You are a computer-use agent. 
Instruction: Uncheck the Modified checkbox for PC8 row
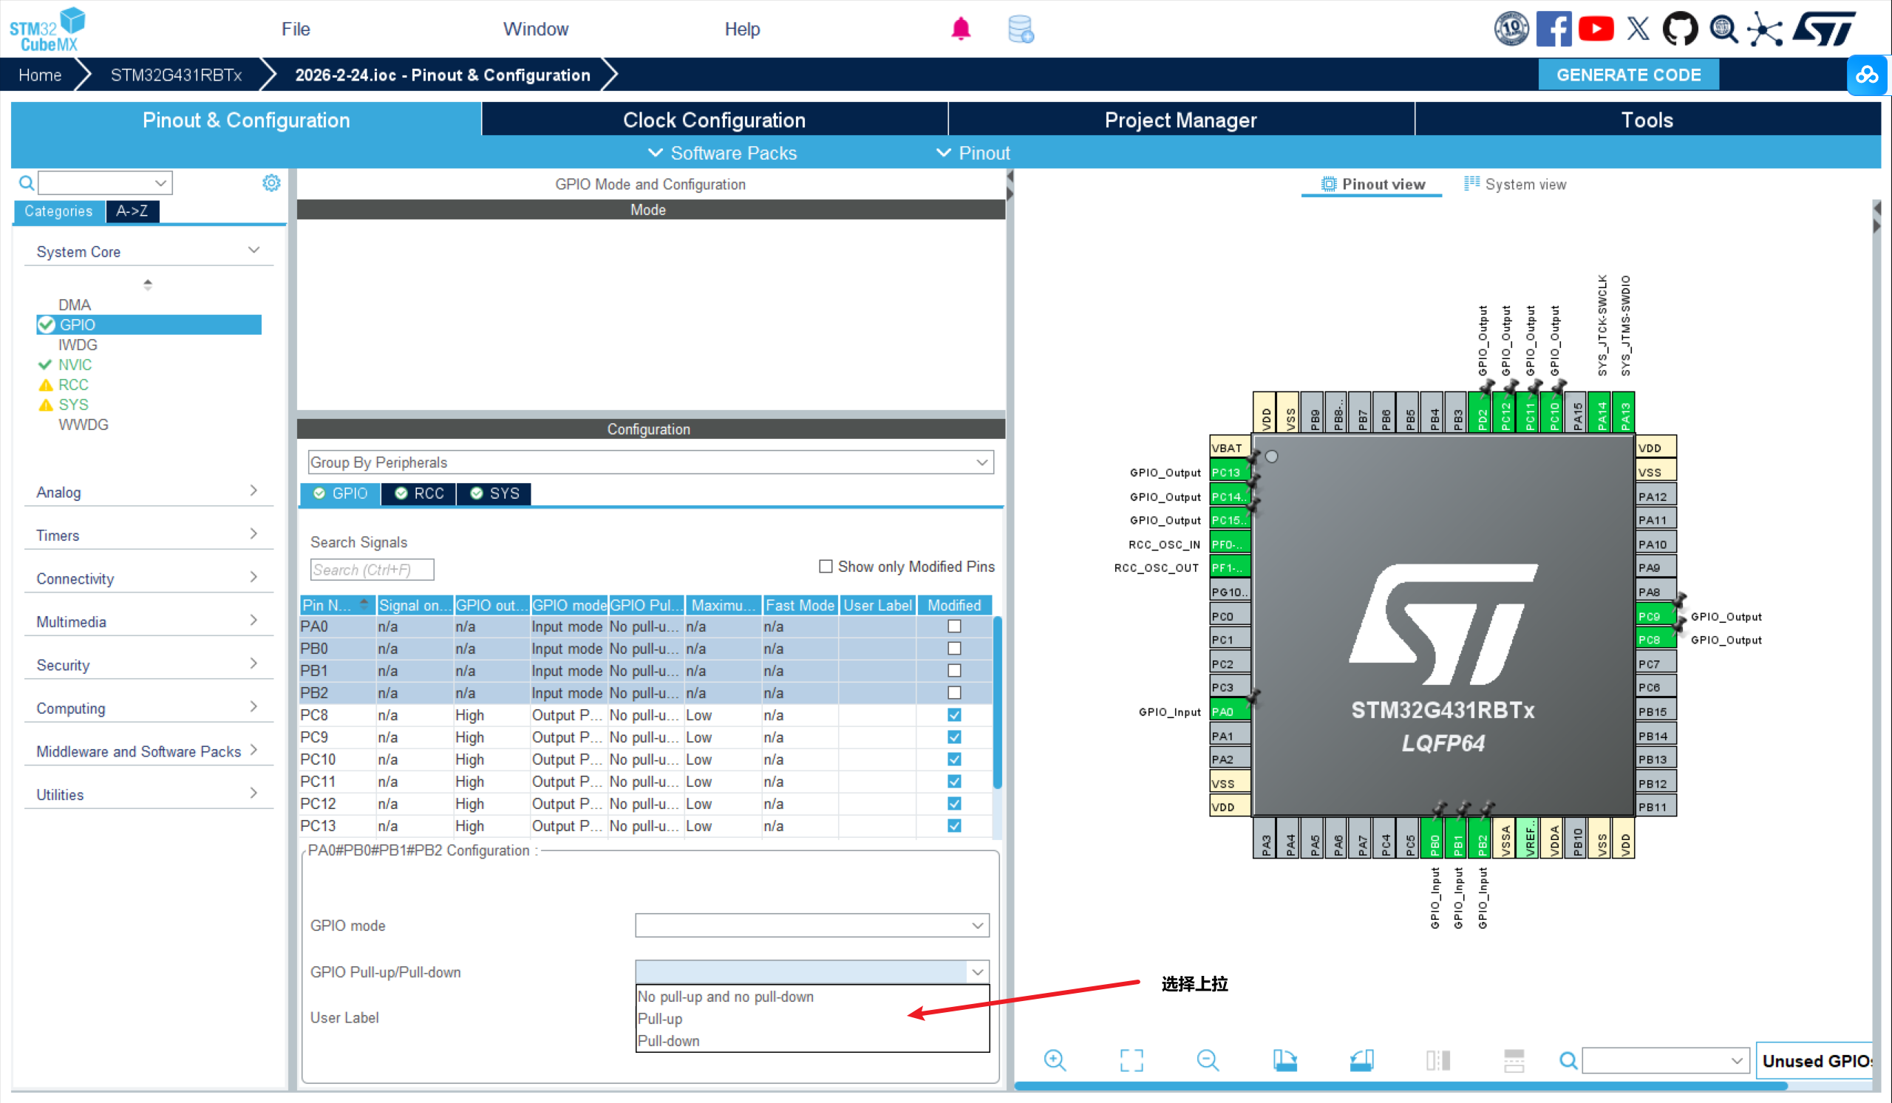(x=954, y=715)
